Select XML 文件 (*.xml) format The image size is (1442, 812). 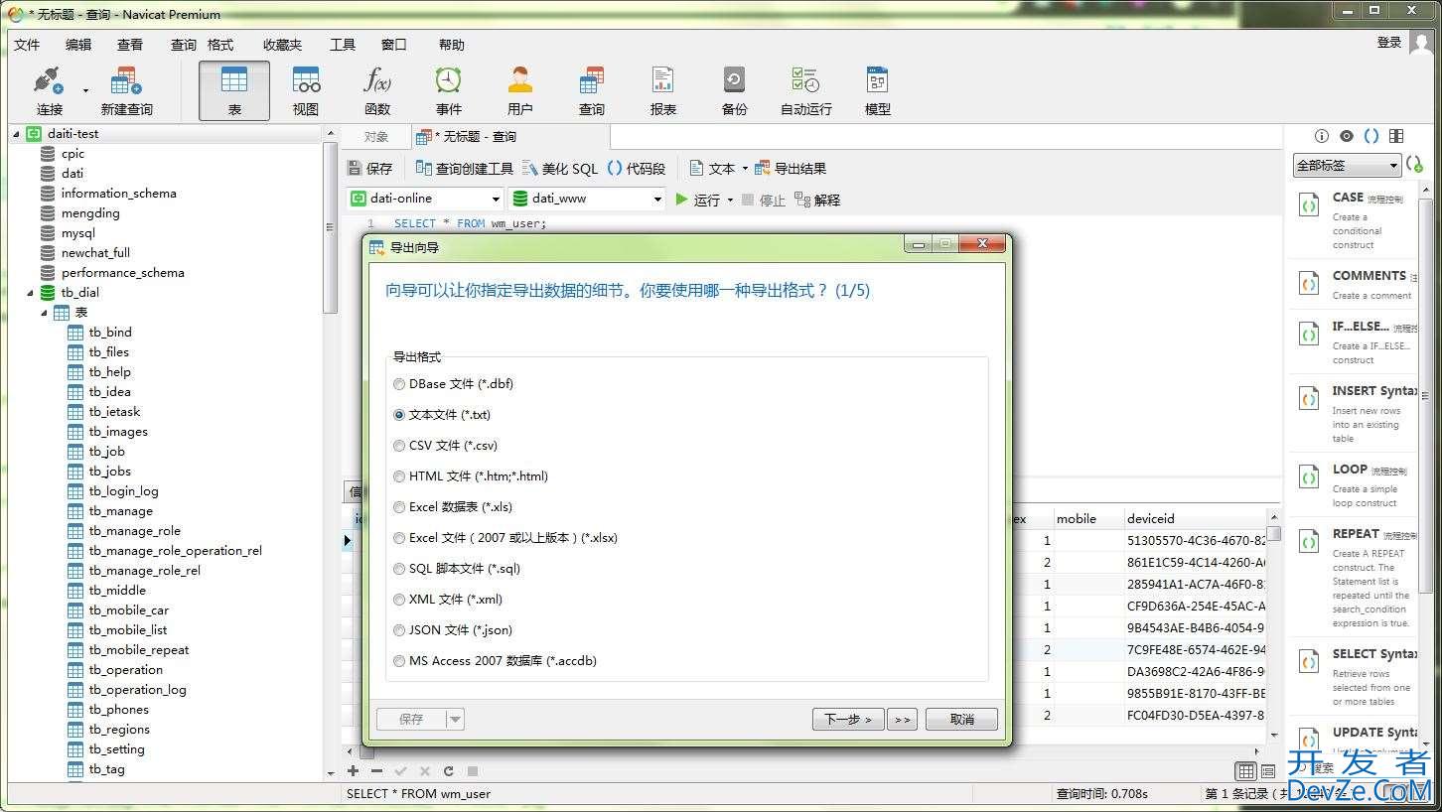(448, 600)
